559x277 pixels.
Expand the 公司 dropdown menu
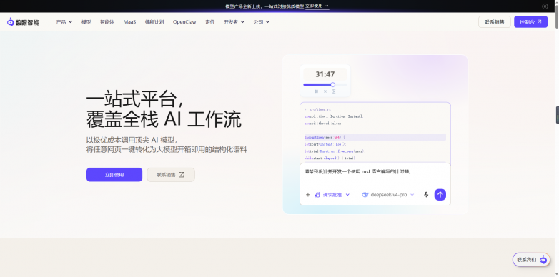[x=262, y=22]
